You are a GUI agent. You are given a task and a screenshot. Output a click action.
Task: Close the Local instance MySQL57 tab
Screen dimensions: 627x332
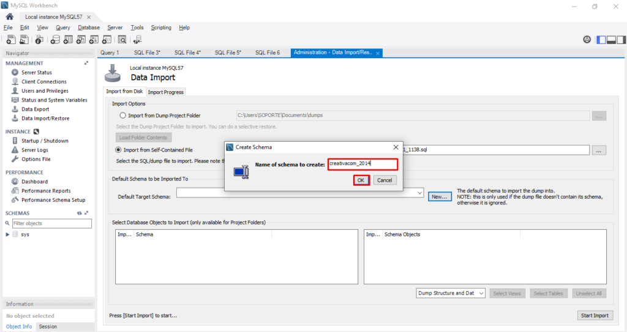click(89, 17)
